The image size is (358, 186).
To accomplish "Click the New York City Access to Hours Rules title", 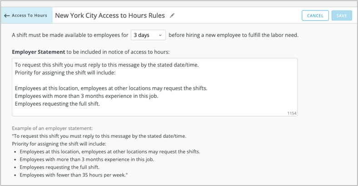I will [110, 15].
